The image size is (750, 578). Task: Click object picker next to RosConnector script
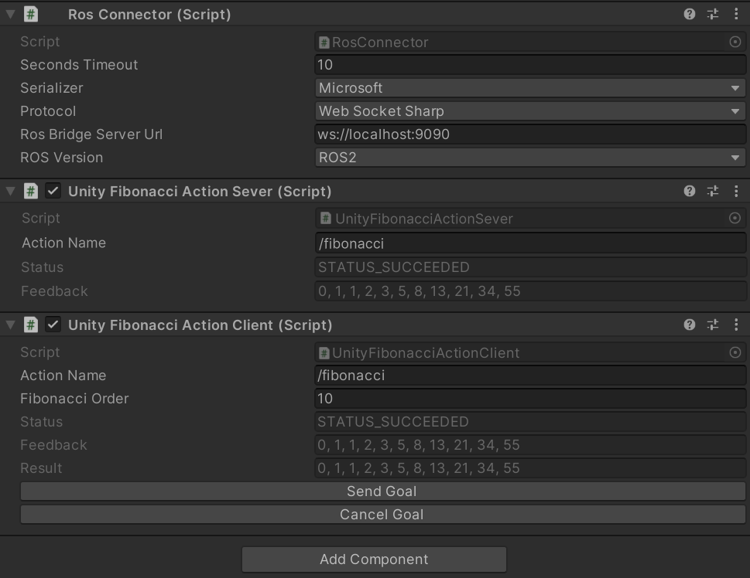click(x=735, y=42)
